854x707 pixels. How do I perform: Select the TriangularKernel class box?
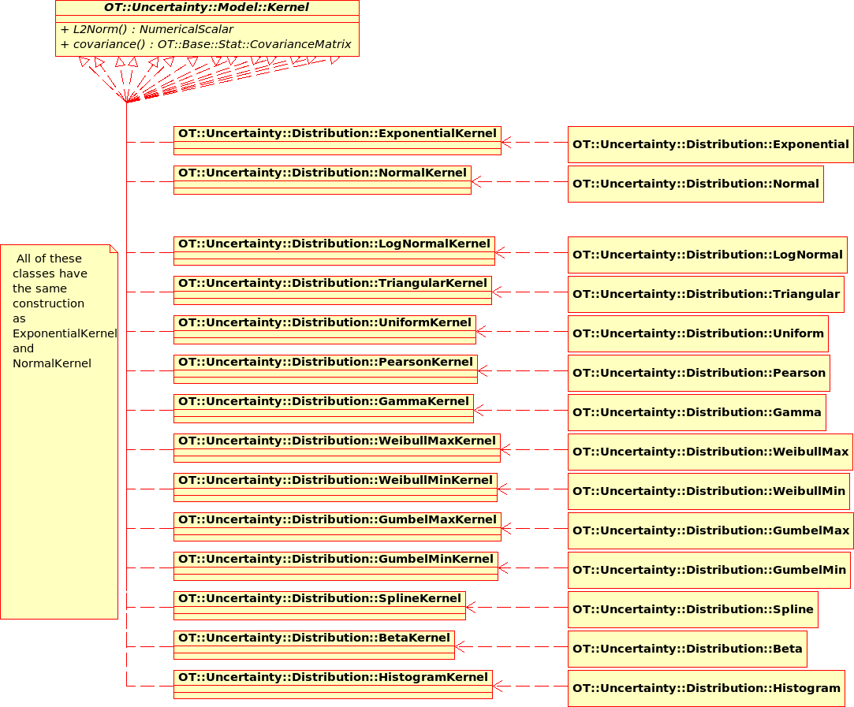pyautogui.click(x=332, y=284)
